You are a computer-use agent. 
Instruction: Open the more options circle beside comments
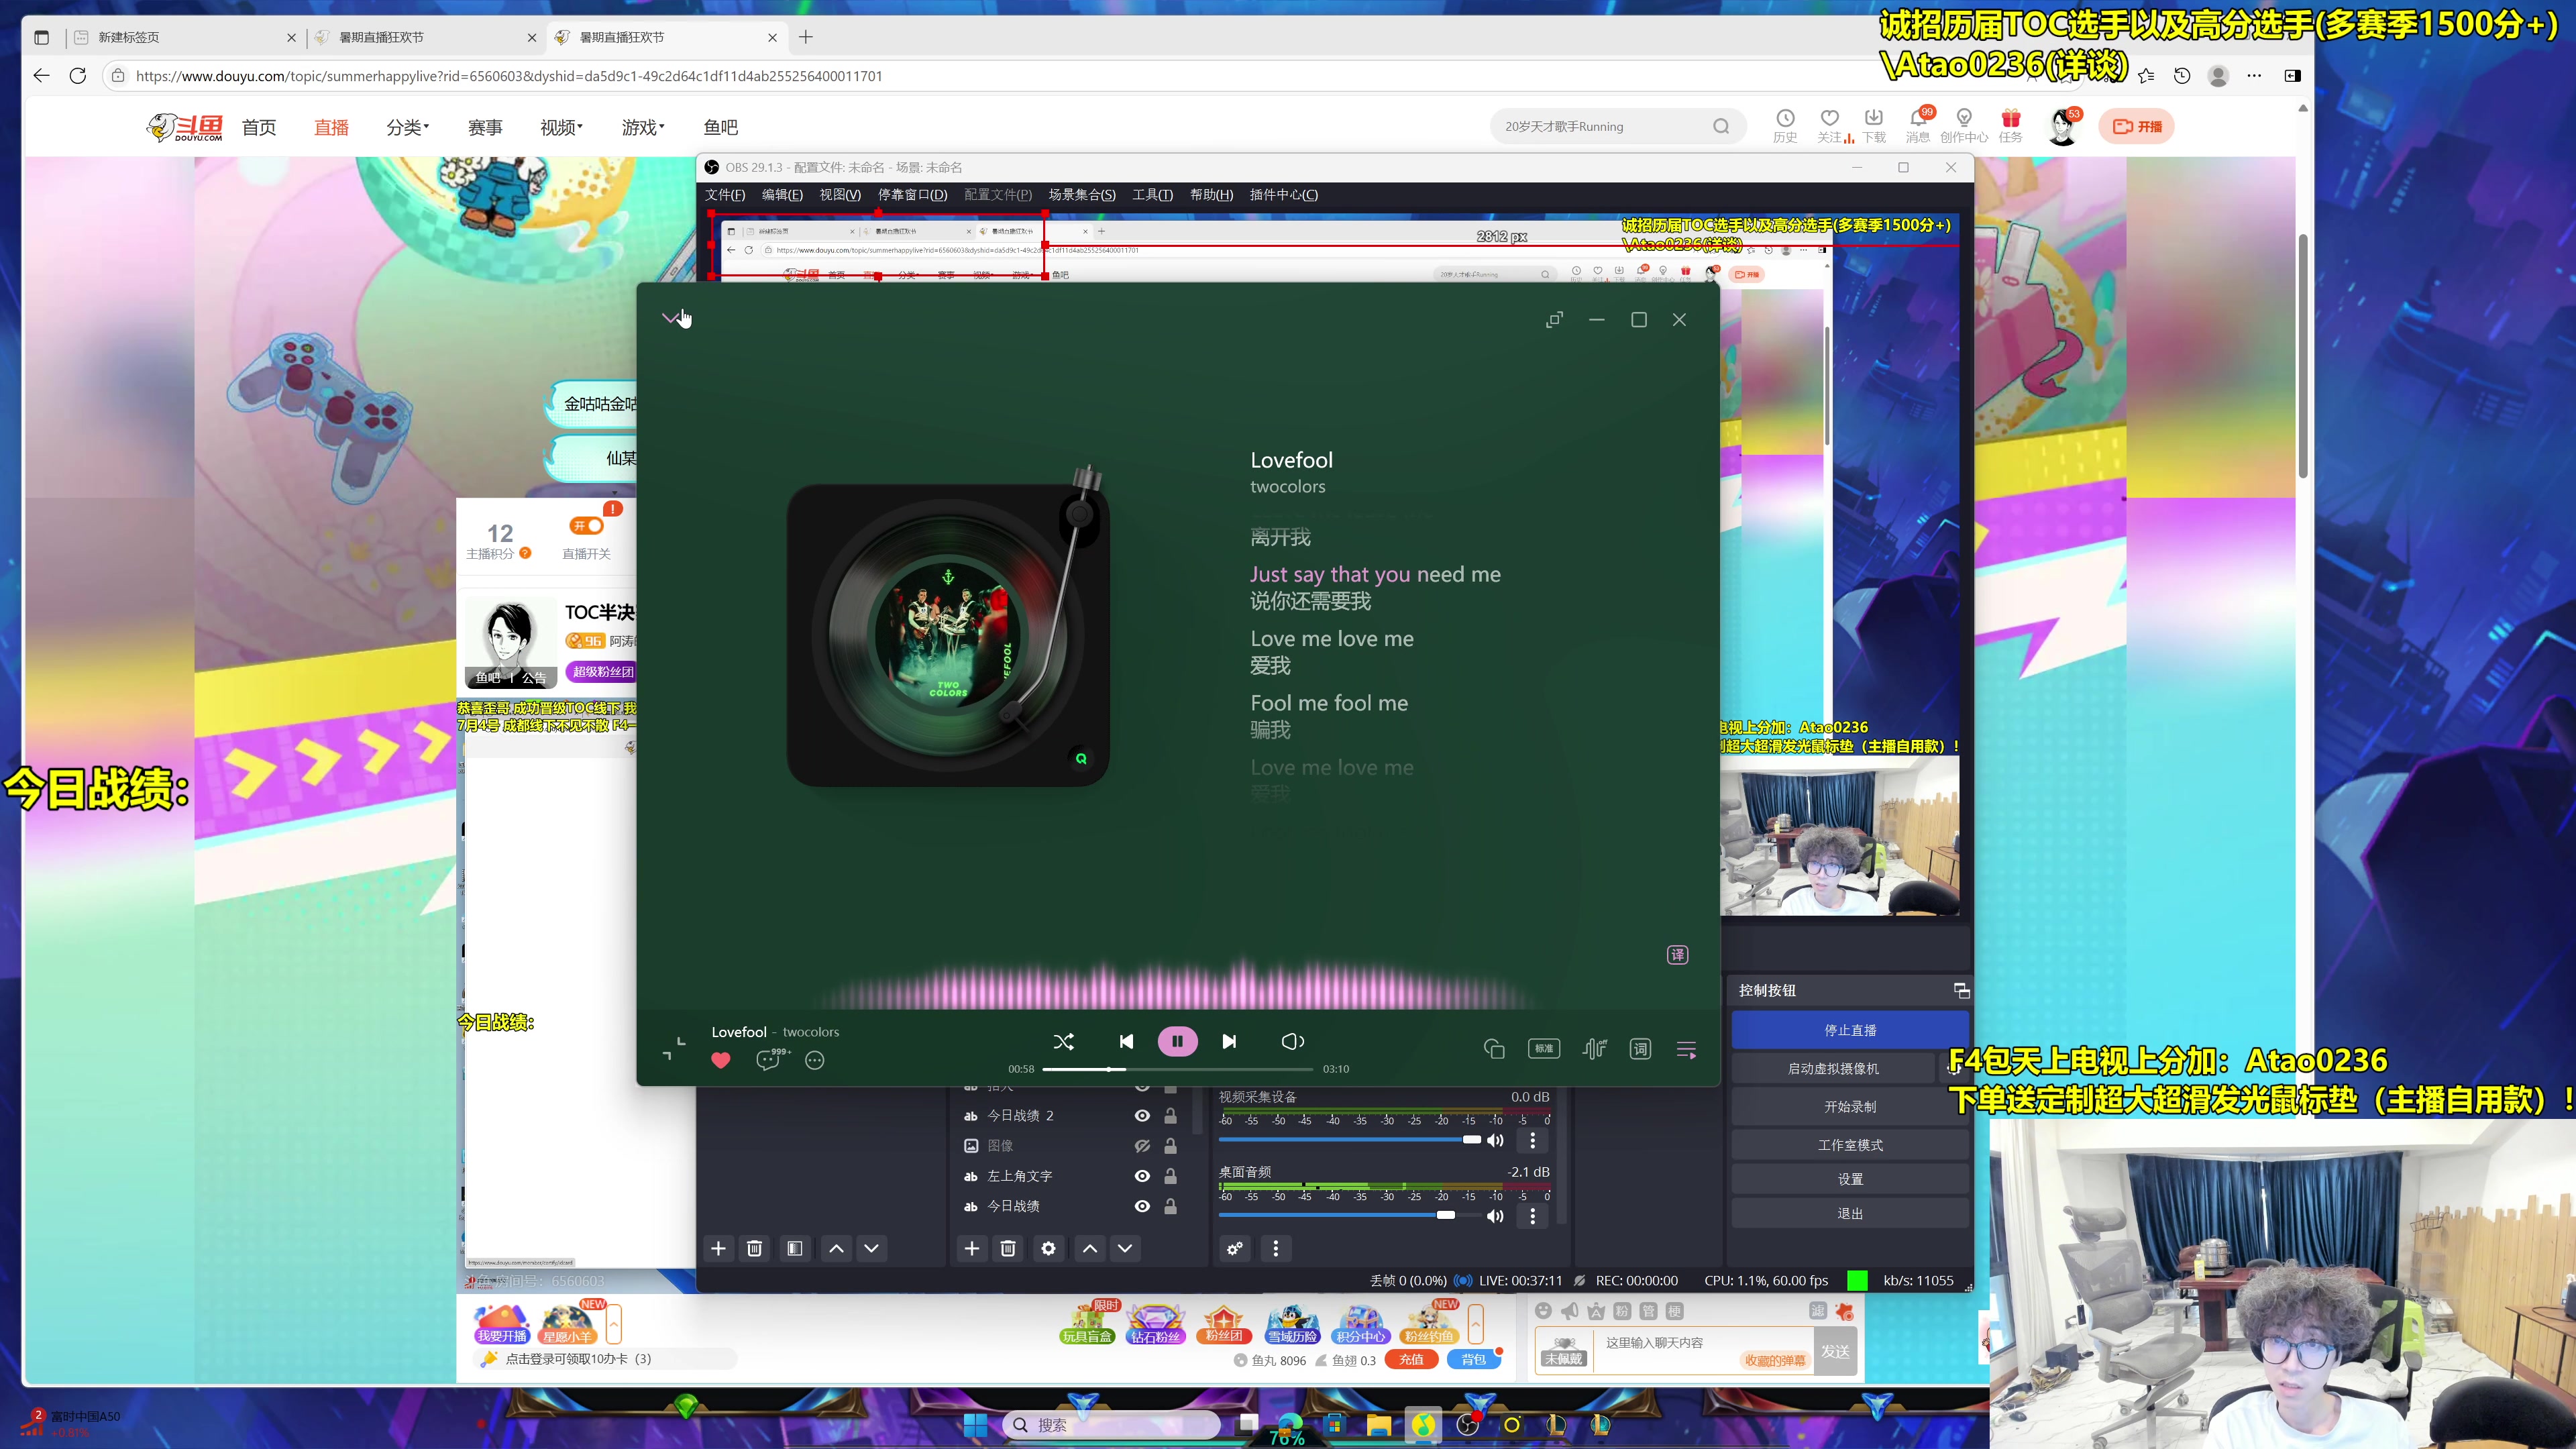(x=815, y=1060)
